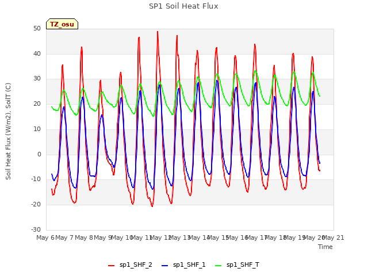This screenshot has width=368, height=276.
Task: Click the -20 y-axis tick label
Action: click(x=36, y=205)
